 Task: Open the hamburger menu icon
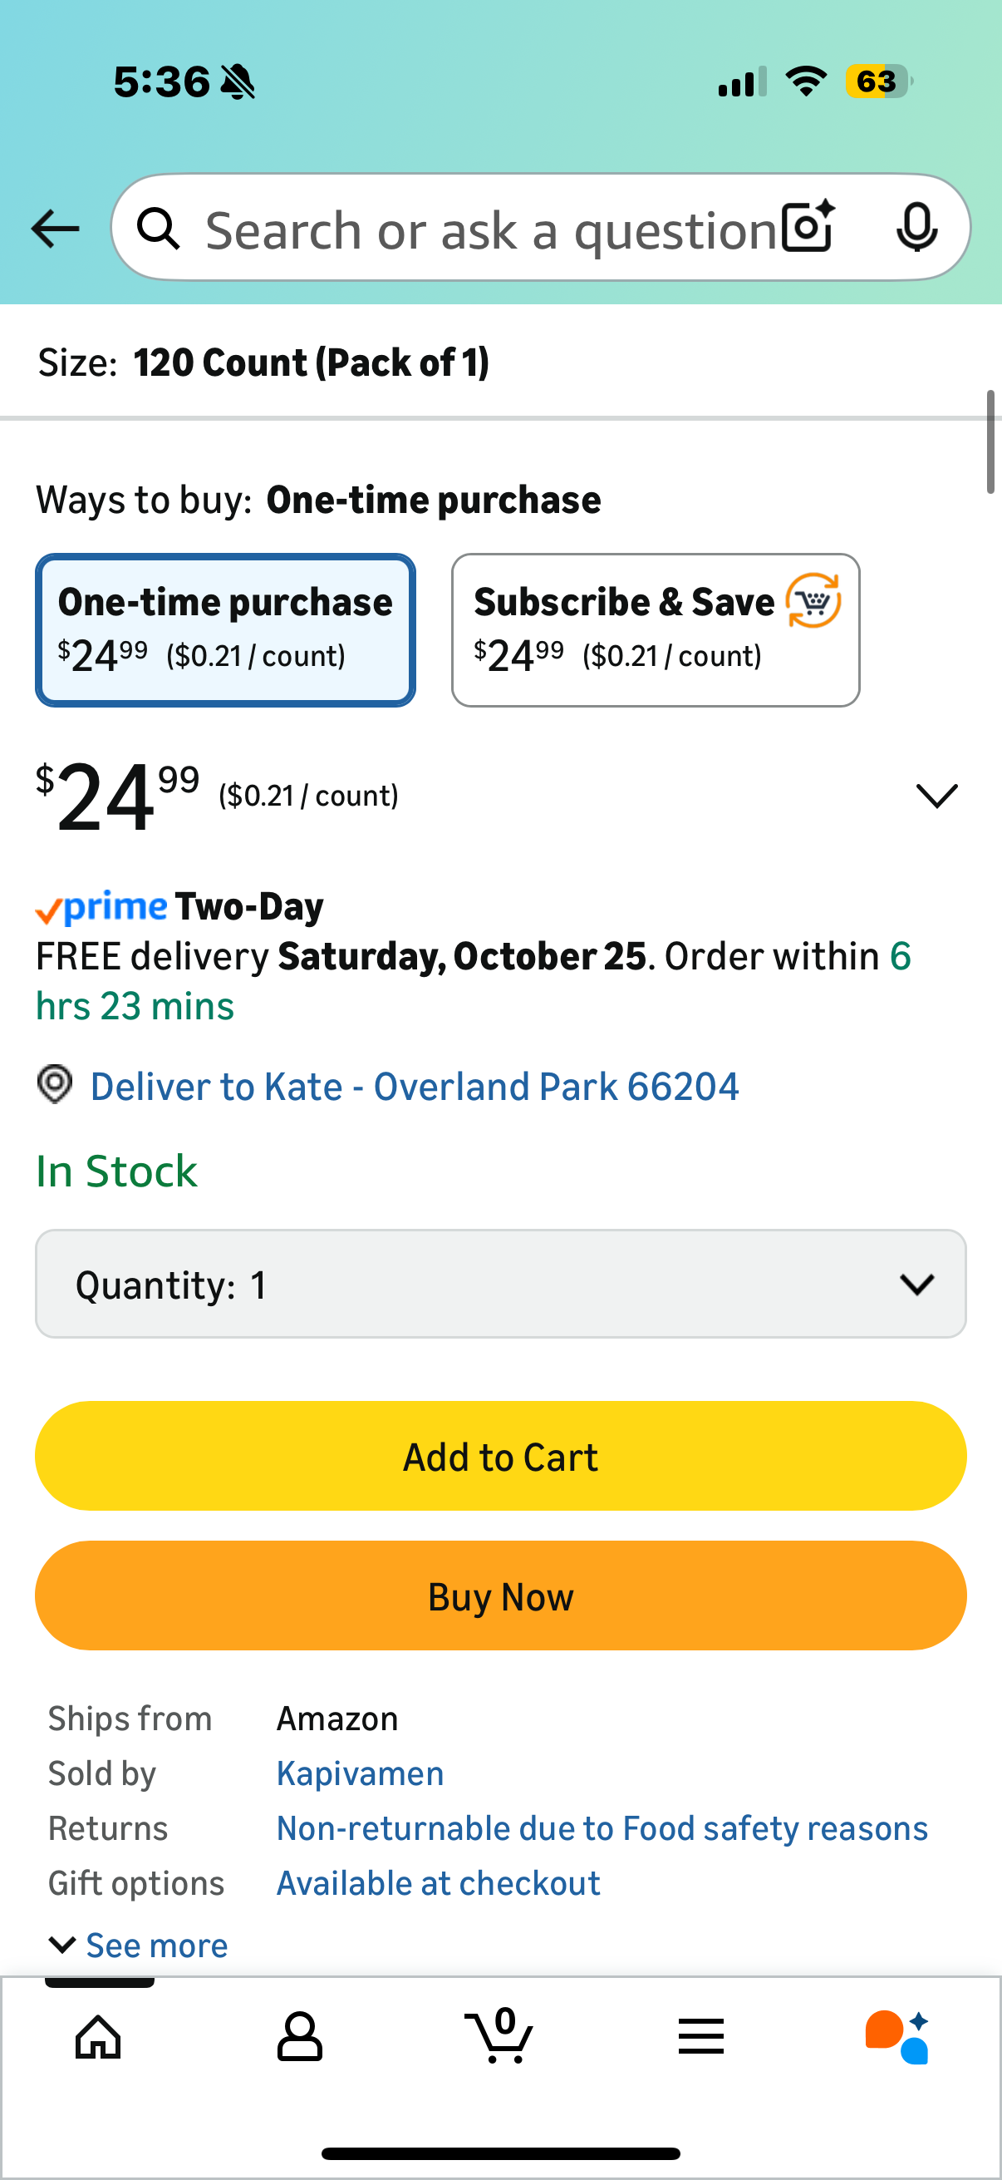(x=701, y=2036)
